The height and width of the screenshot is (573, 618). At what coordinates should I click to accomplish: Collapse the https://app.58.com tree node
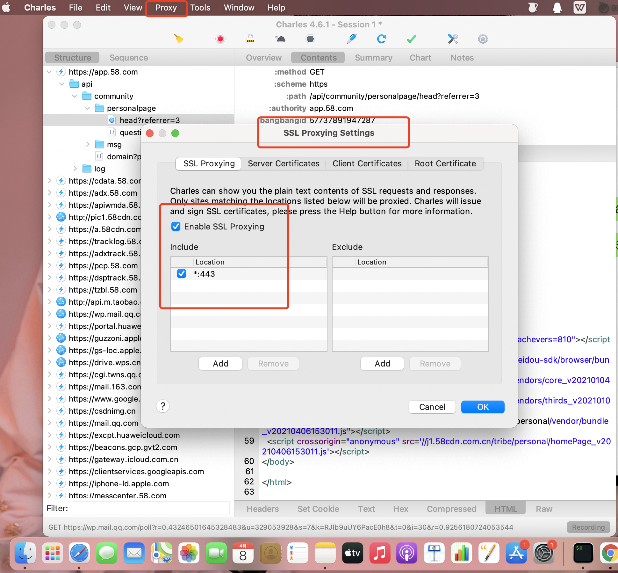(x=49, y=72)
